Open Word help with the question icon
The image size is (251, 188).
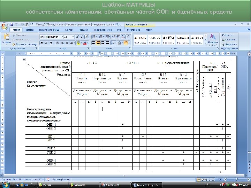coord(249,30)
